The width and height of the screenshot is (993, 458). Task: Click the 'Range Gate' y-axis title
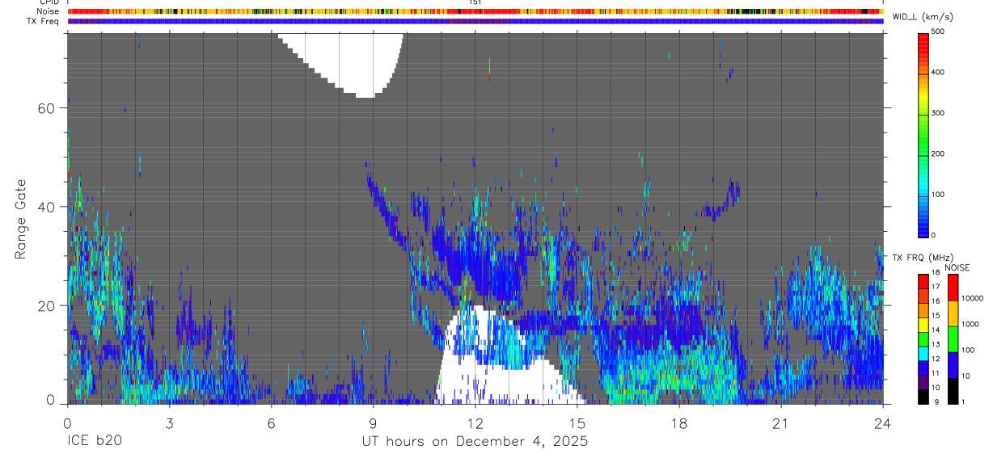[20, 218]
